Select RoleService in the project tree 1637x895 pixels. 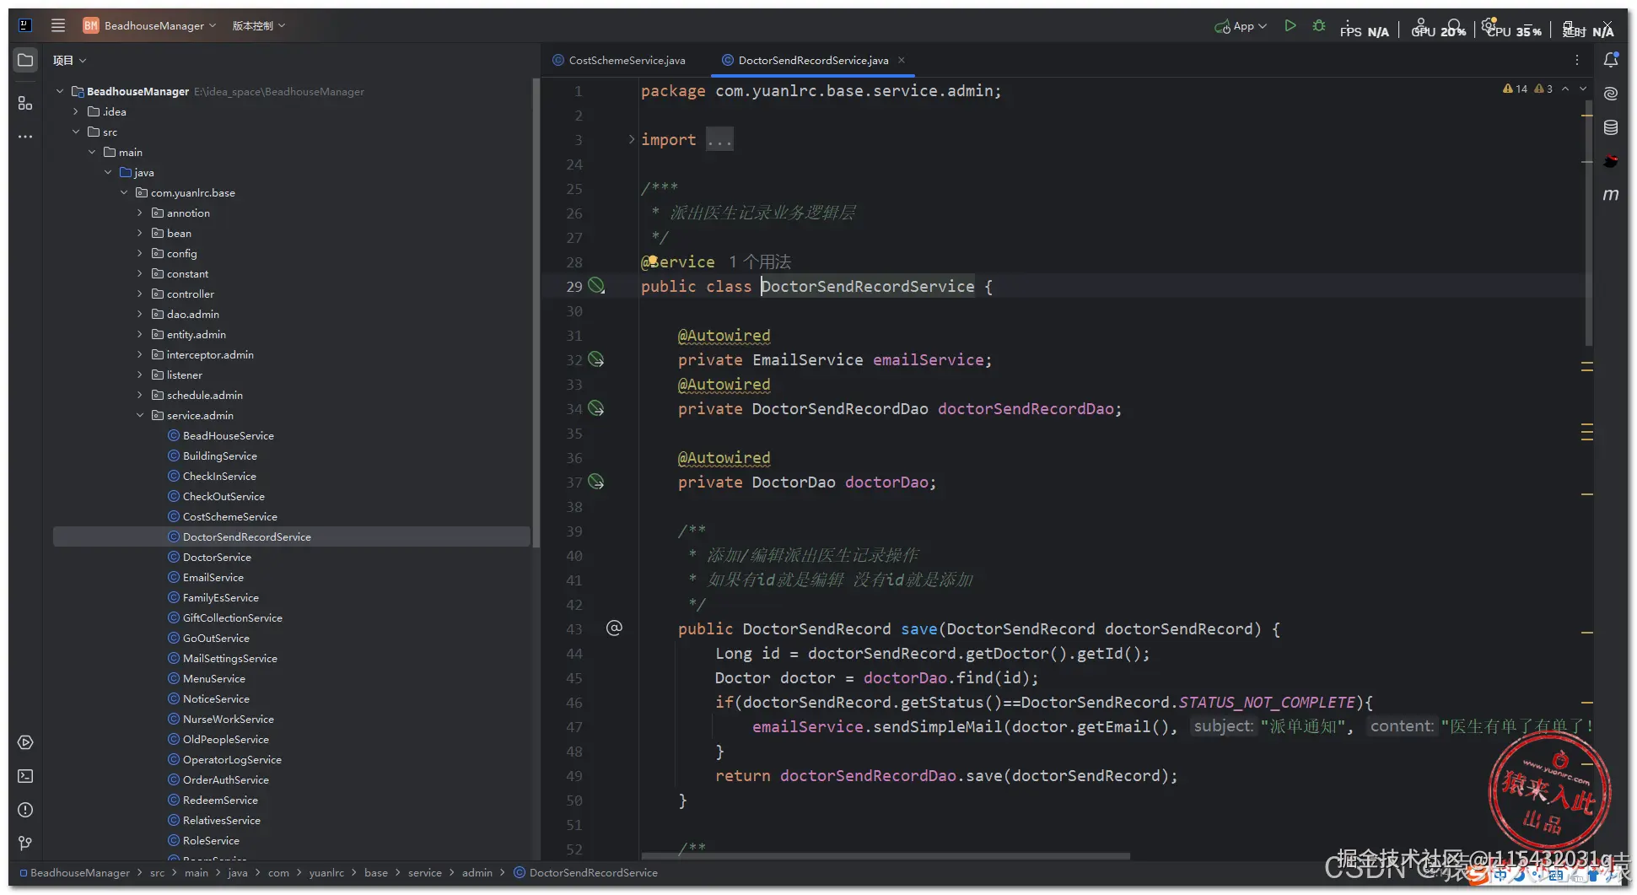[x=211, y=840]
